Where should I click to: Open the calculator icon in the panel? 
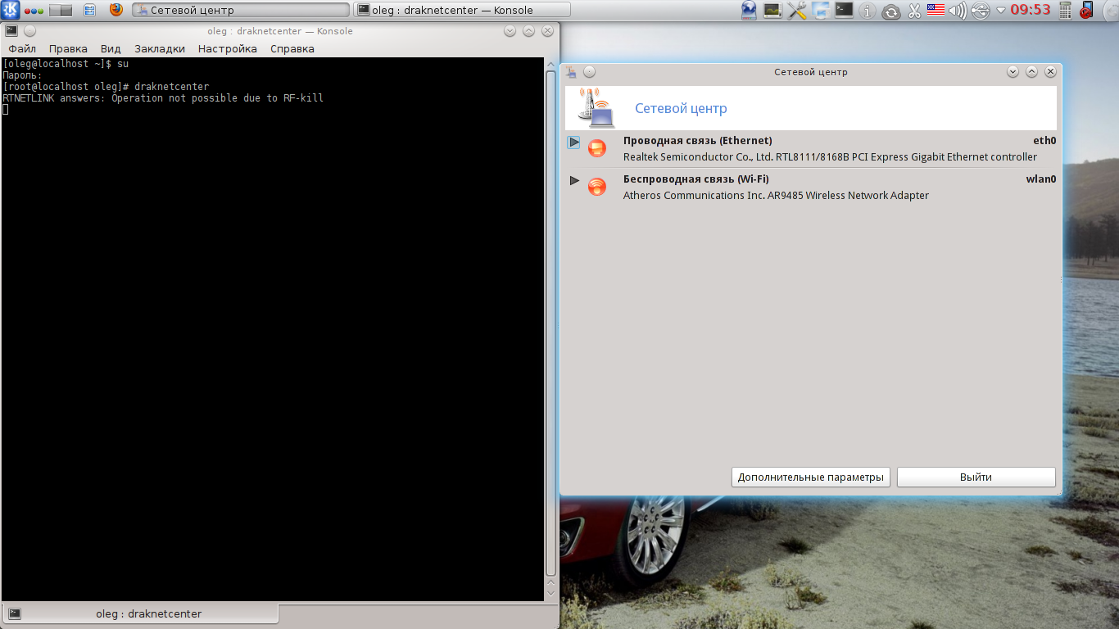[x=1065, y=11]
